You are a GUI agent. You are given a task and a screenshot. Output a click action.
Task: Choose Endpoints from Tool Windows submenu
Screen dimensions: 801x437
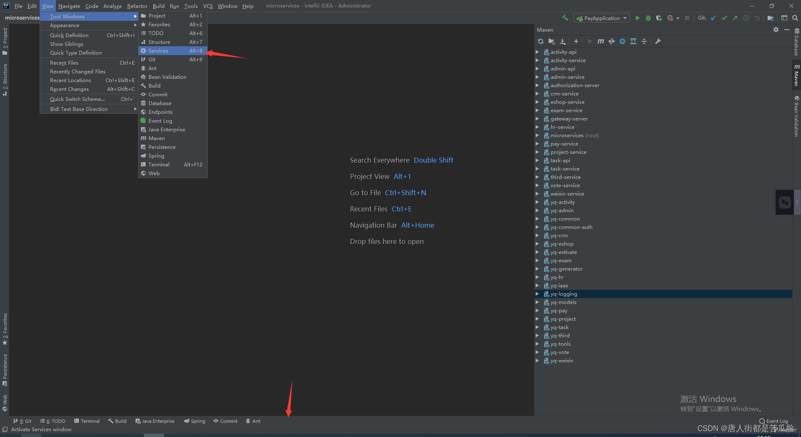173,112
